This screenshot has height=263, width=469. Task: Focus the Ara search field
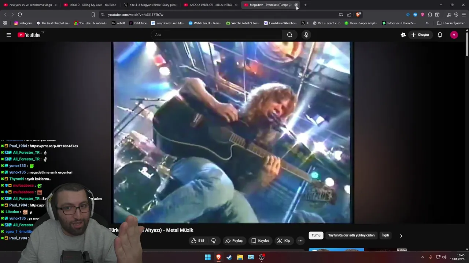[x=216, y=35]
